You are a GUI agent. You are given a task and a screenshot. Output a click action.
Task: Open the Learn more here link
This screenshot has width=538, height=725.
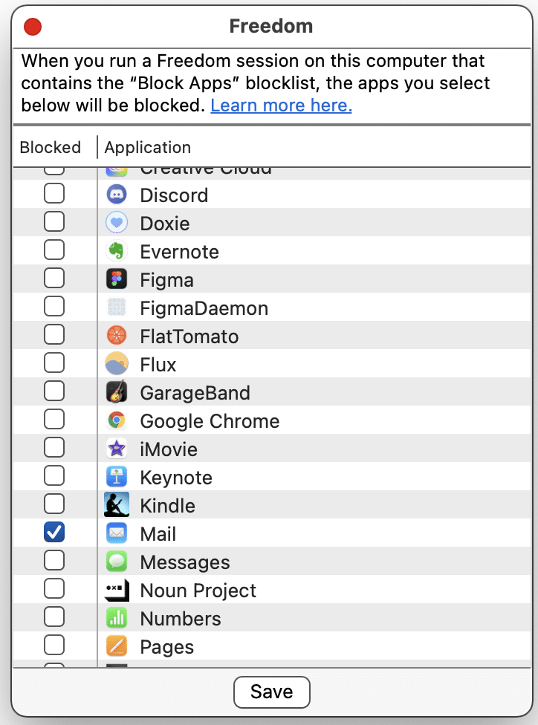click(x=281, y=105)
